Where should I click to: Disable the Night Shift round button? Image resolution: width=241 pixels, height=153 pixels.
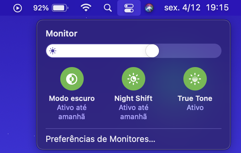[x=134, y=79]
